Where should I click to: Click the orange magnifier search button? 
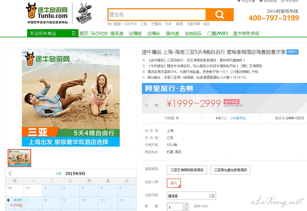[220, 14]
